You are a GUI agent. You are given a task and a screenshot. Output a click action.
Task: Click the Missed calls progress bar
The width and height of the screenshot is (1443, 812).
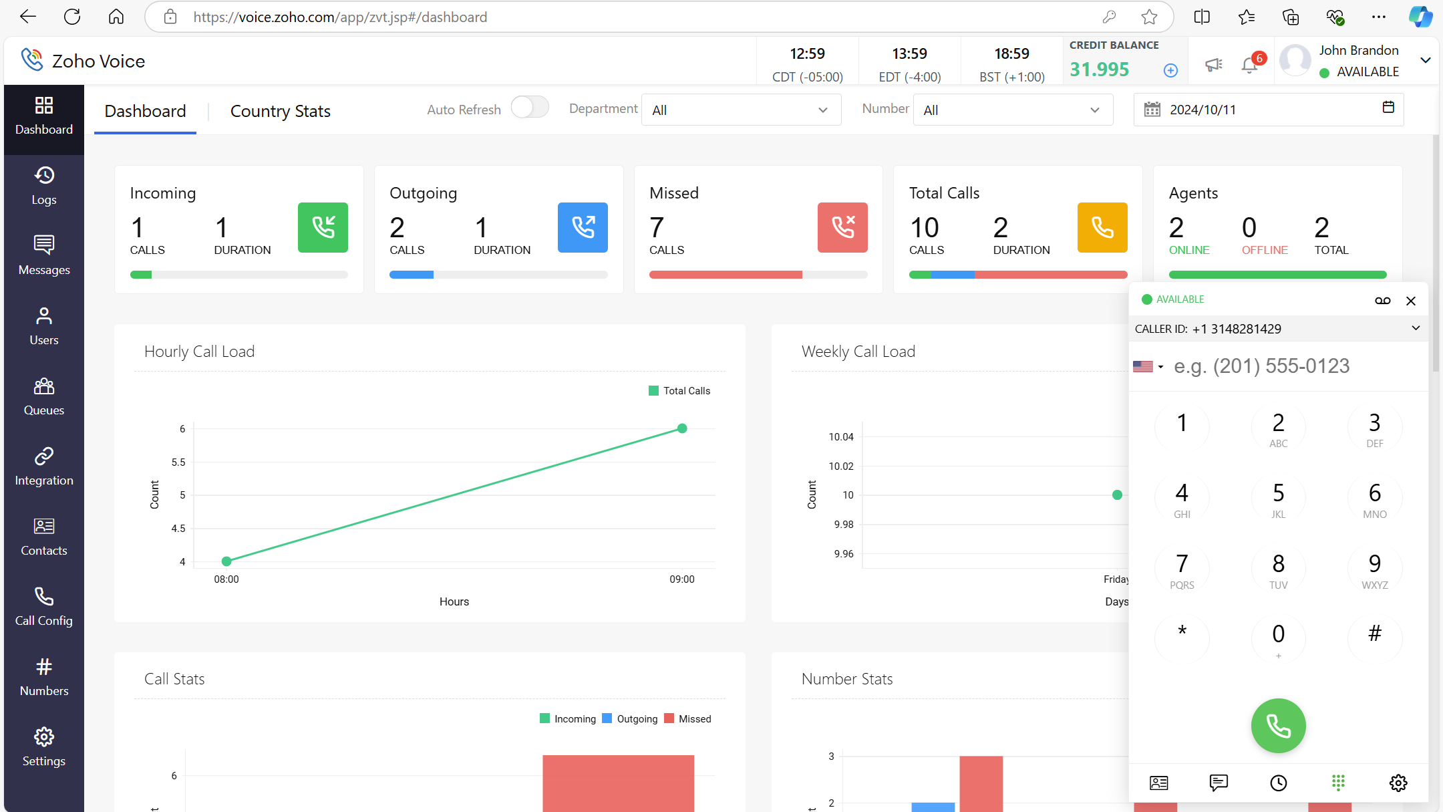tap(758, 275)
